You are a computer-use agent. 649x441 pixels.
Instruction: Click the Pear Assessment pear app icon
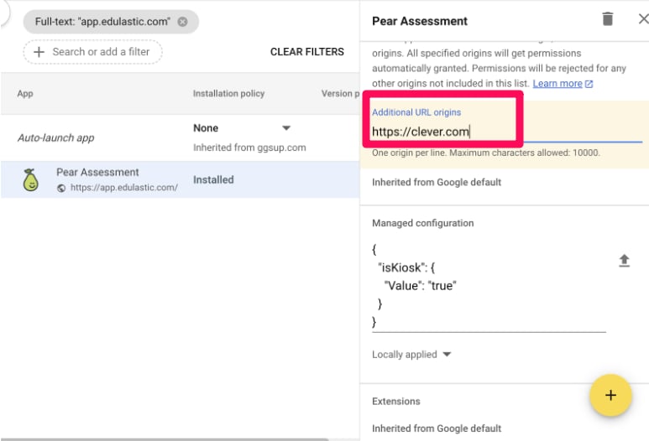(30, 180)
